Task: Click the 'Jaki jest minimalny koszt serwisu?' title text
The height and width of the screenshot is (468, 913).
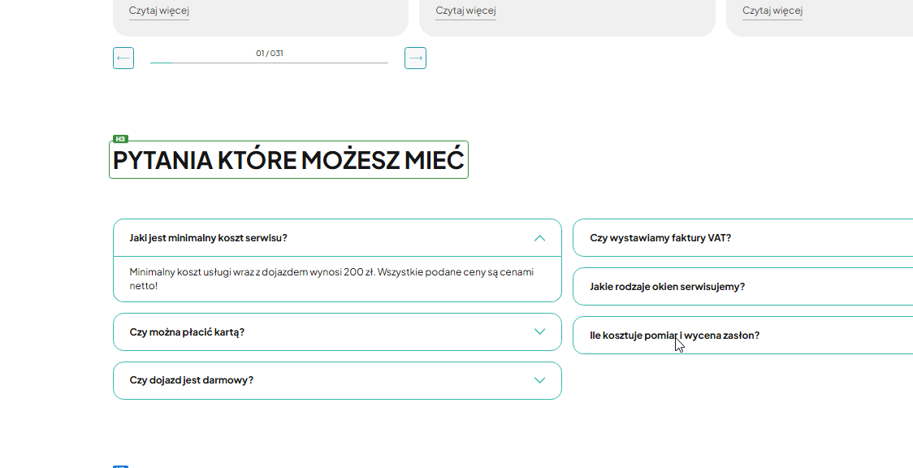Action: [x=208, y=238]
